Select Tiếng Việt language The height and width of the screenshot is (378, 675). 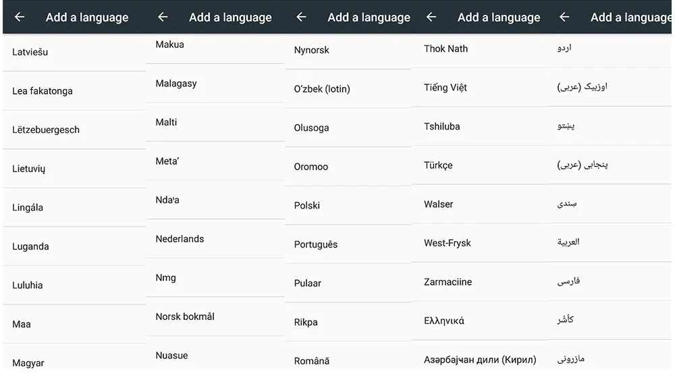point(446,88)
